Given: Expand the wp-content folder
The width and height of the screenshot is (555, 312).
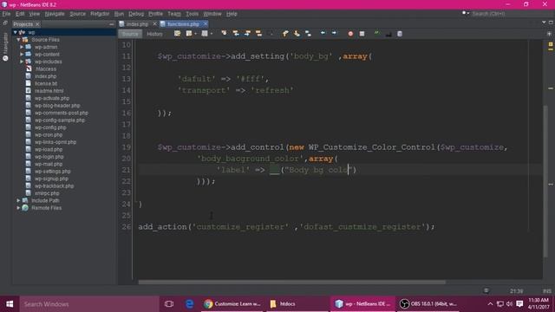Looking at the screenshot, I should pyautogui.click(x=22, y=54).
